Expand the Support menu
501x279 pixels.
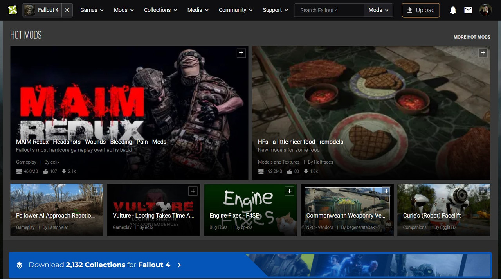[276, 10]
